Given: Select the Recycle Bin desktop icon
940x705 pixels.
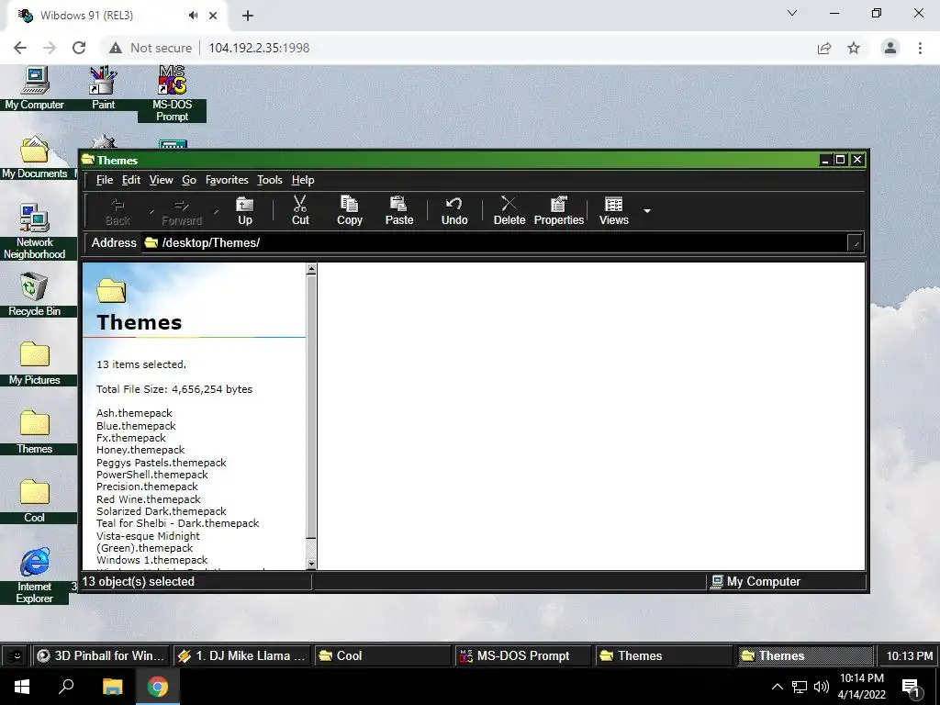Looking at the screenshot, I should click(34, 295).
